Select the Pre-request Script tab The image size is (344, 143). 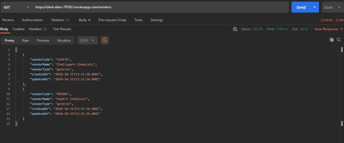(112, 20)
